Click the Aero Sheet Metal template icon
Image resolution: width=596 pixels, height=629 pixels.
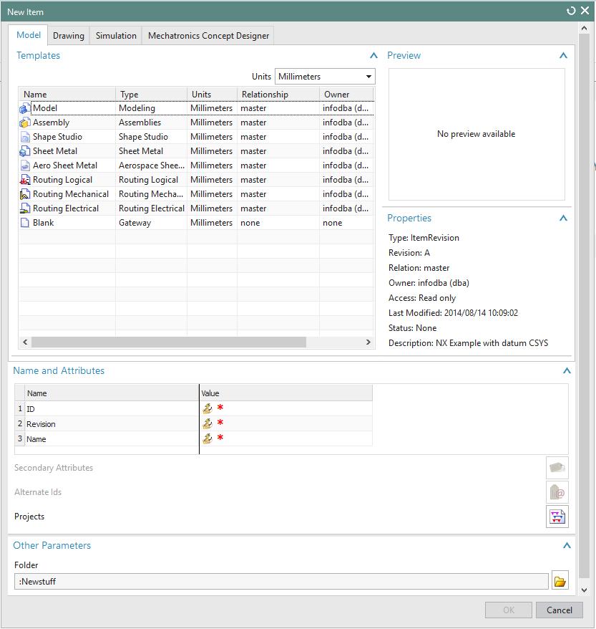click(25, 165)
